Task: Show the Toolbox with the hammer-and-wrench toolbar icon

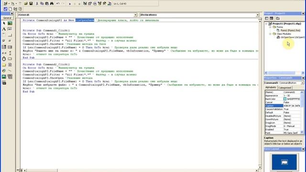Action: click(105, 3)
